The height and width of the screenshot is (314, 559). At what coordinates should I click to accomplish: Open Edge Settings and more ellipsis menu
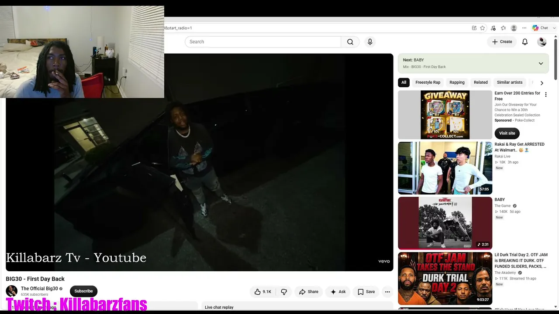[524, 28]
